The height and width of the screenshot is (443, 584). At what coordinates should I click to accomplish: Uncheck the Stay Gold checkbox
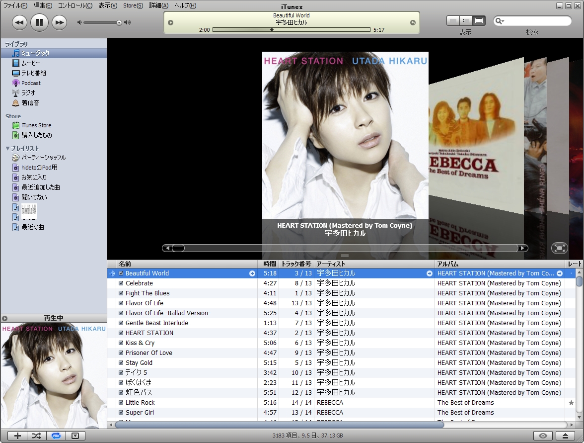coord(121,362)
